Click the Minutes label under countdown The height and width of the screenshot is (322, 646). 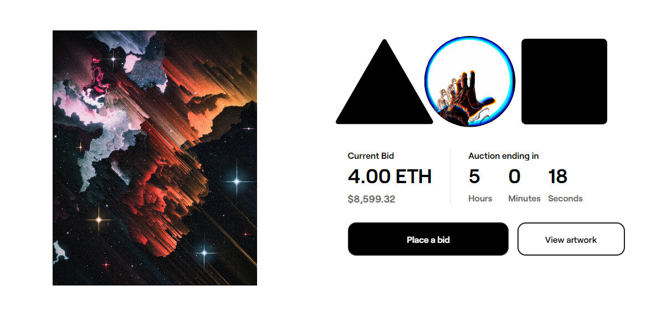pyautogui.click(x=524, y=198)
